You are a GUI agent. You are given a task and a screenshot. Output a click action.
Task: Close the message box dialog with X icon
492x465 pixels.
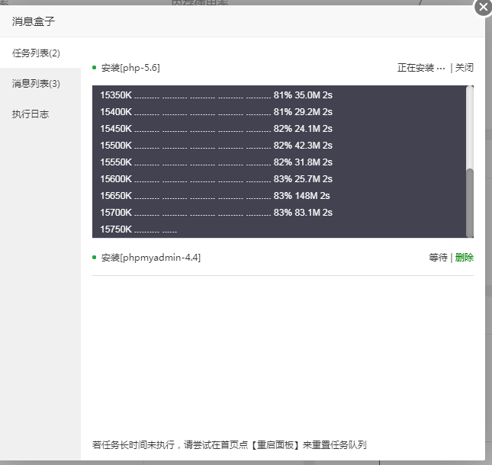point(483,7)
